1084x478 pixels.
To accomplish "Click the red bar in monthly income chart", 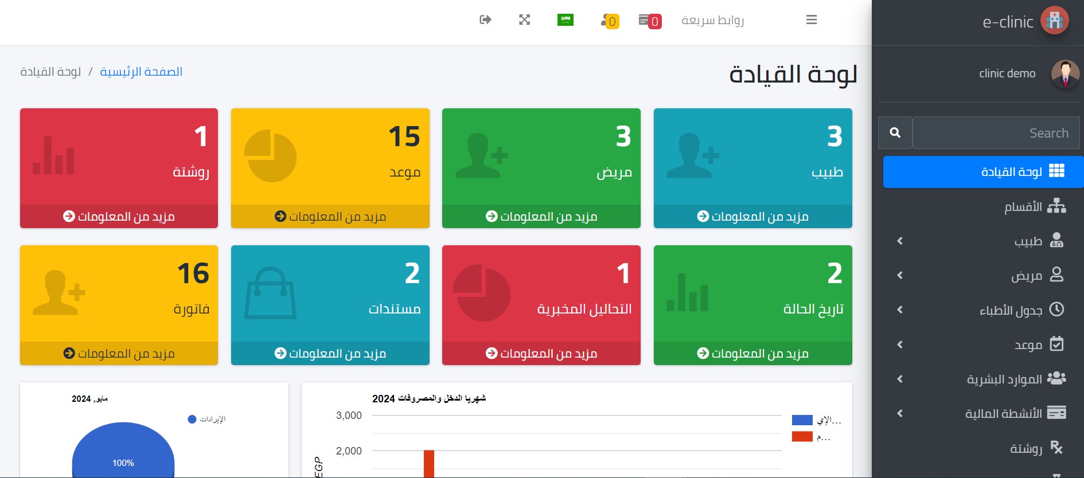I will tap(429, 464).
